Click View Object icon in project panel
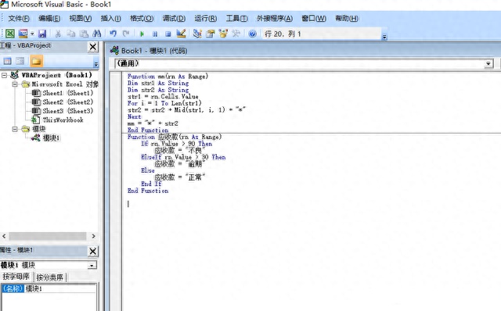This screenshot has width=501, height=311. (x=20, y=61)
